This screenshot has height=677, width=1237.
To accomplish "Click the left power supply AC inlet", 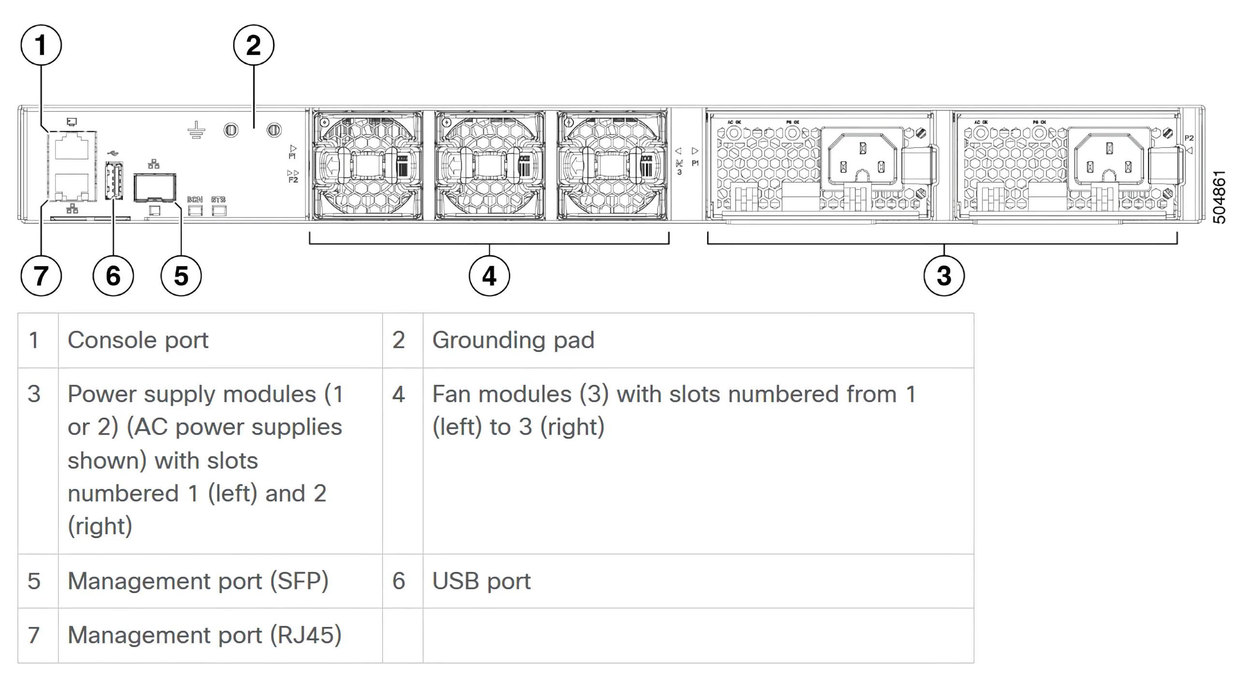I will pyautogui.click(x=863, y=156).
